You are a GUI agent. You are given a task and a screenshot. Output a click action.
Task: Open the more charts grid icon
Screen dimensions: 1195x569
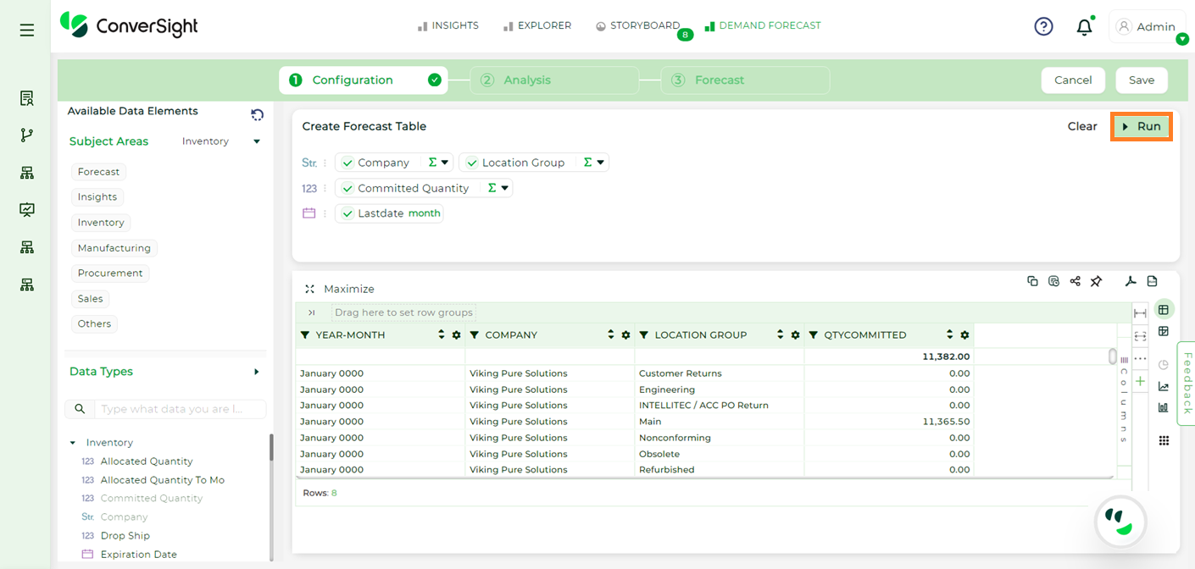click(1164, 440)
